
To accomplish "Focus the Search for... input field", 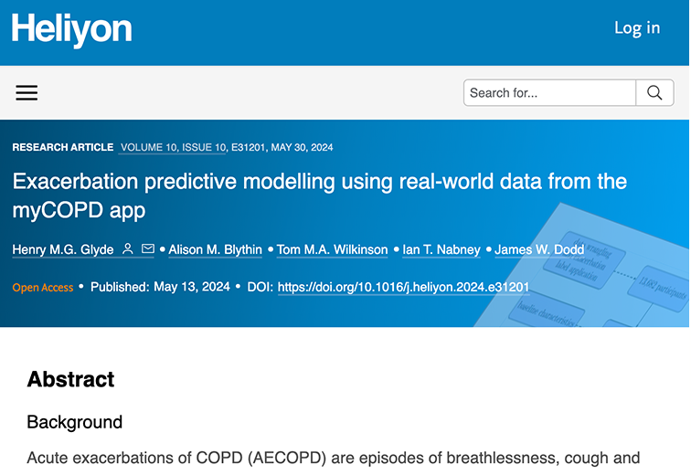I will (x=549, y=93).
